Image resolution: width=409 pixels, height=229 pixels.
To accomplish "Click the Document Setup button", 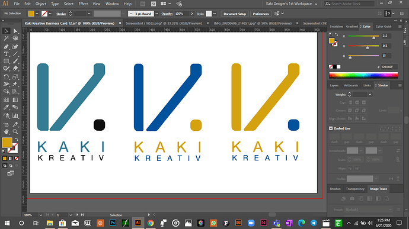I will point(235,14).
